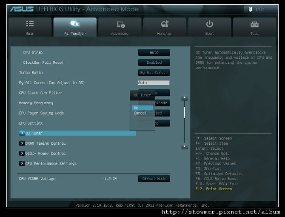
Task: Click the OC Tuner dialog title
Action: [x=142, y=95]
